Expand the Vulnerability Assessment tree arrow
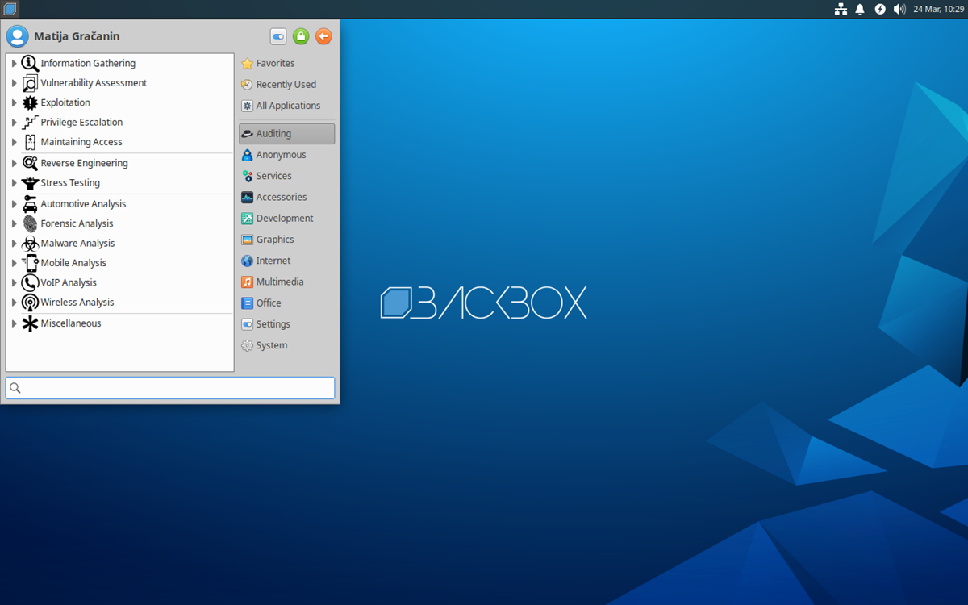The height and width of the screenshot is (605, 968). tap(15, 83)
